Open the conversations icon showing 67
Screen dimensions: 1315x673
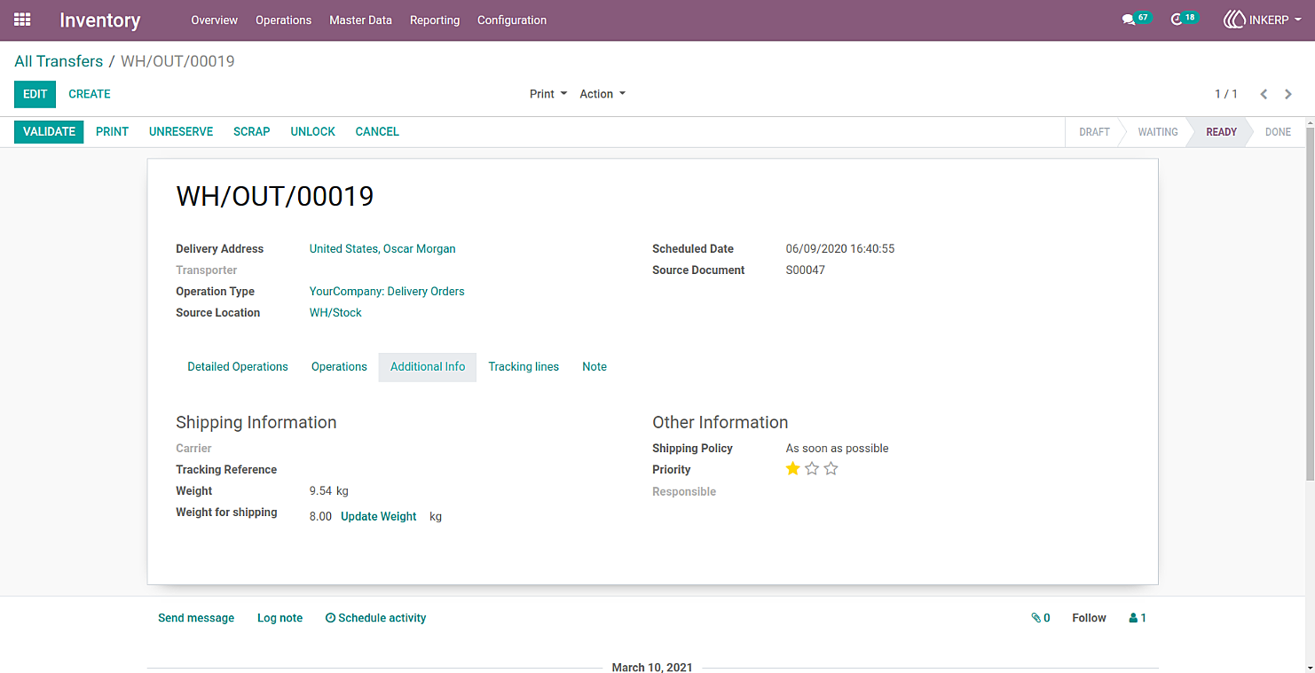tap(1136, 19)
